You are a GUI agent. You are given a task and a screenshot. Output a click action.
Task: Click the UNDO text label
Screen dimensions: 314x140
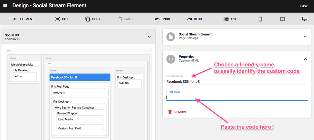166,19
